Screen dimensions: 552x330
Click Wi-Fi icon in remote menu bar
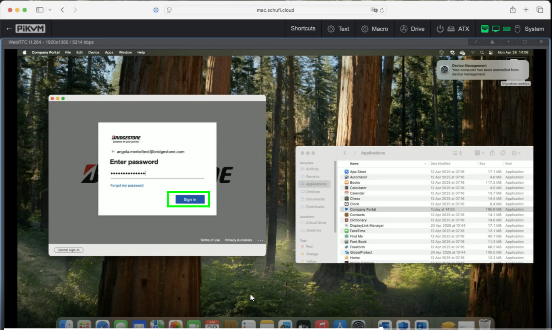pos(472,52)
